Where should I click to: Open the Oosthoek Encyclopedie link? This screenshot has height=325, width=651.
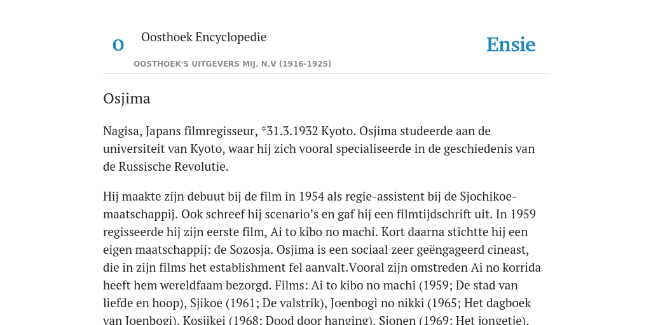[203, 37]
